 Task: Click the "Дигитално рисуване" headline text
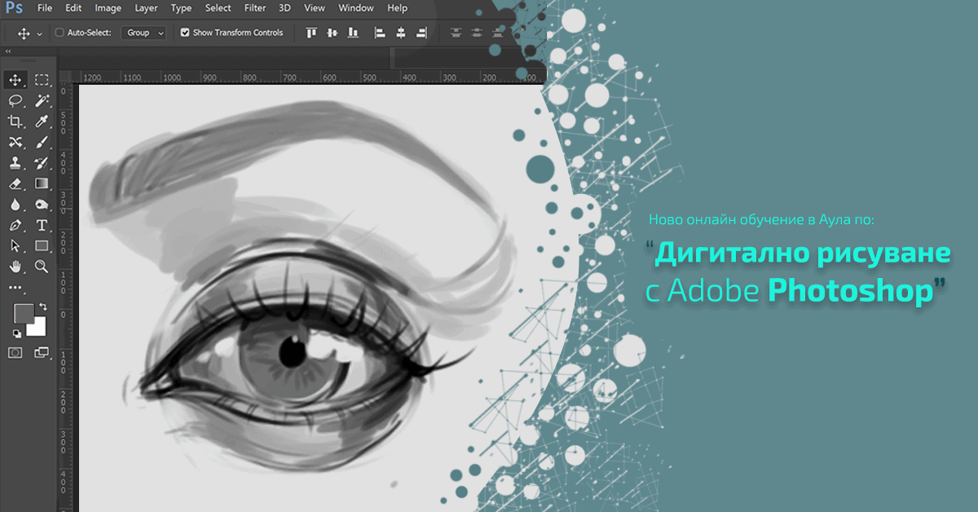(x=804, y=254)
